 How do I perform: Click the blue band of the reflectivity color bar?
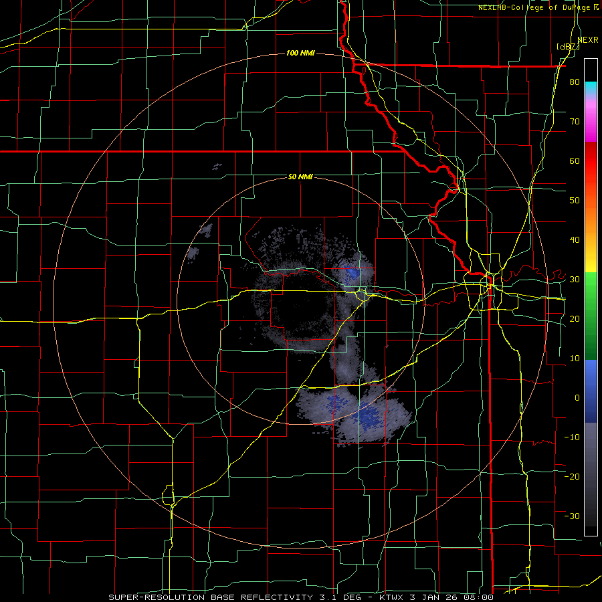coord(591,391)
